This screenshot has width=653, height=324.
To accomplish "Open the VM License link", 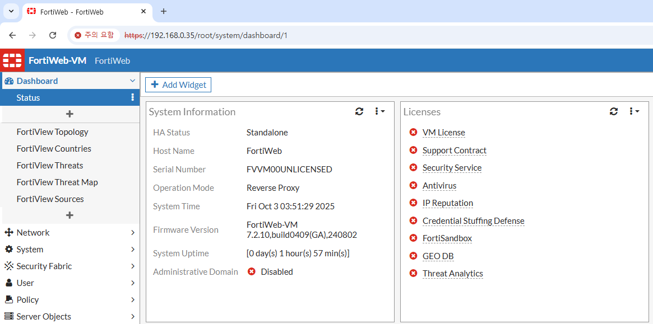I will pos(443,133).
